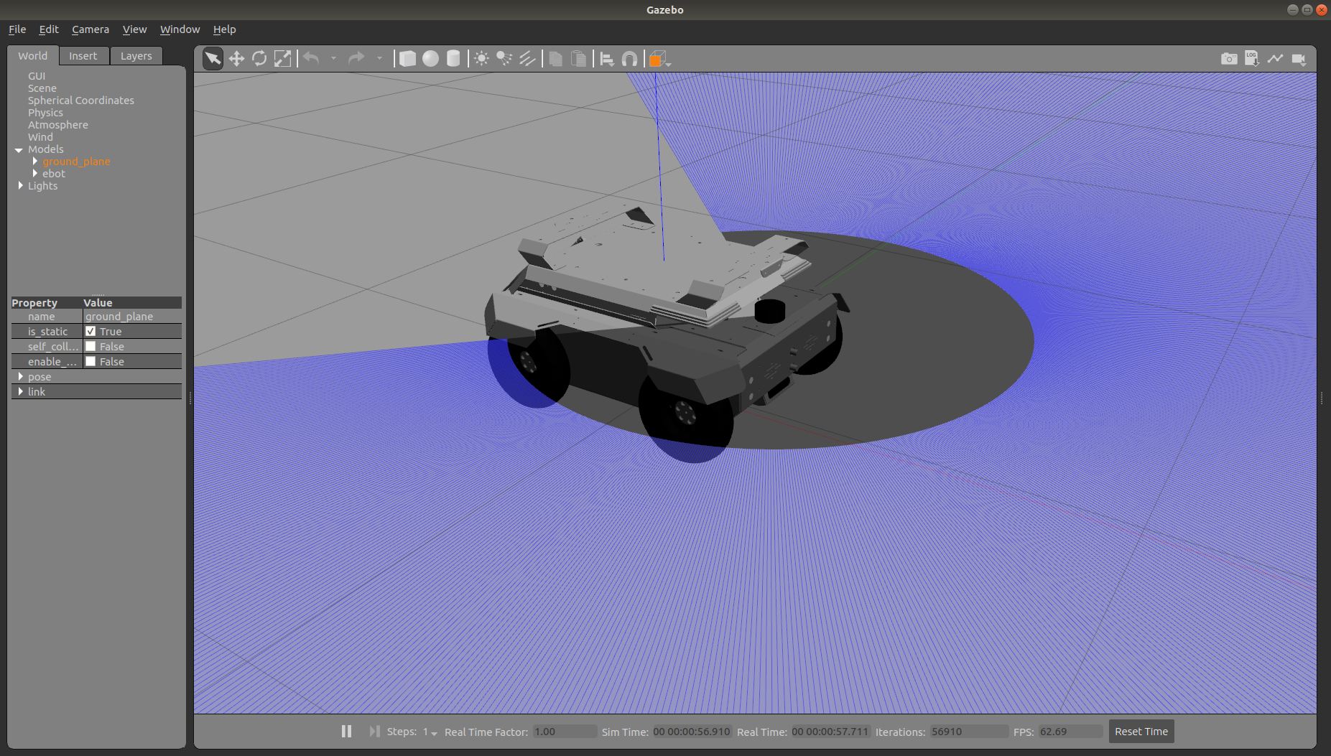Open the align tool
The height and width of the screenshot is (756, 1331).
click(x=607, y=58)
